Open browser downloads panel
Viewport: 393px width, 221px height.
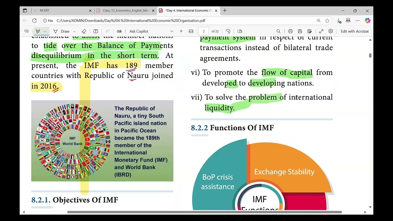point(339,21)
